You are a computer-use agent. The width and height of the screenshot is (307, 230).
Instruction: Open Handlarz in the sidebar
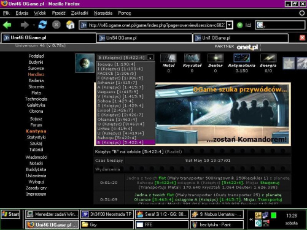click(x=36, y=74)
